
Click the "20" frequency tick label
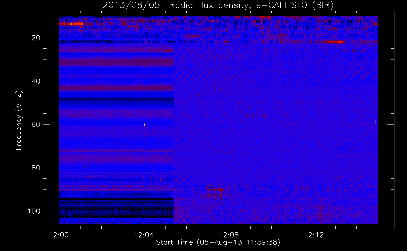[x=36, y=38]
